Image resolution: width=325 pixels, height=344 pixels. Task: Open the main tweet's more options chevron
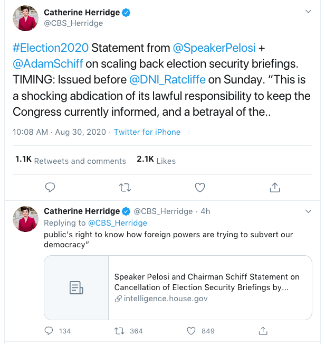click(309, 11)
